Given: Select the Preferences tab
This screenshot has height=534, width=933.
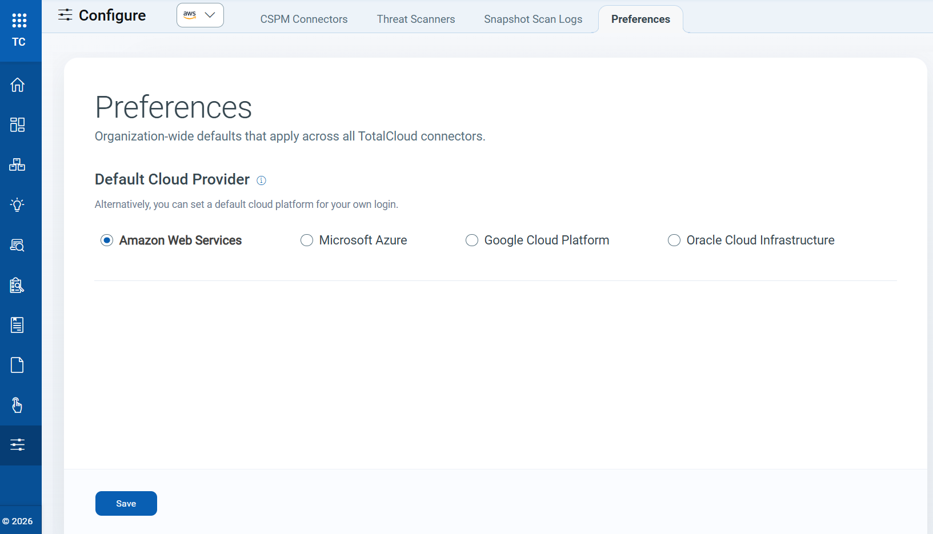Looking at the screenshot, I should point(640,19).
